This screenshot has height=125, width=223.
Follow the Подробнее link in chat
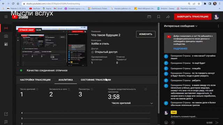click(180, 49)
